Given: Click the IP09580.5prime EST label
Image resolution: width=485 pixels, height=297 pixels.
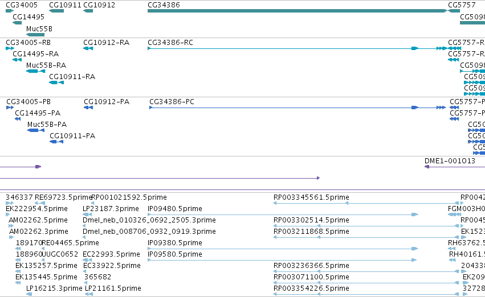Looking at the screenshot, I should (x=175, y=254).
